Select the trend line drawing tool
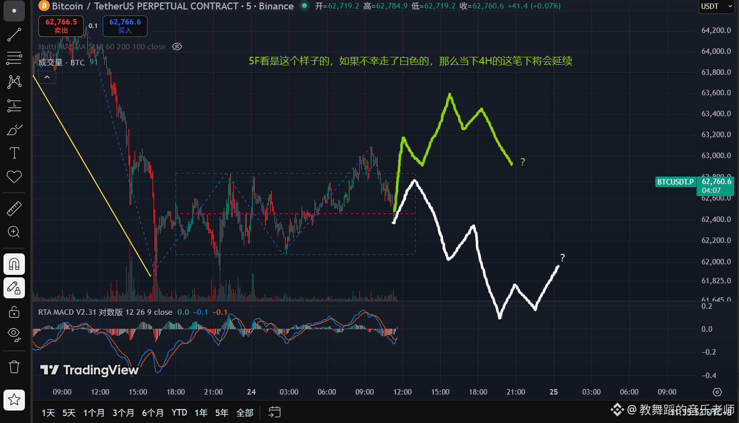 tap(14, 34)
